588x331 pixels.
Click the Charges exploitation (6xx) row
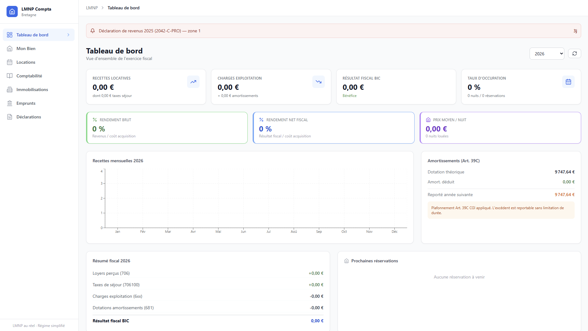(x=208, y=296)
